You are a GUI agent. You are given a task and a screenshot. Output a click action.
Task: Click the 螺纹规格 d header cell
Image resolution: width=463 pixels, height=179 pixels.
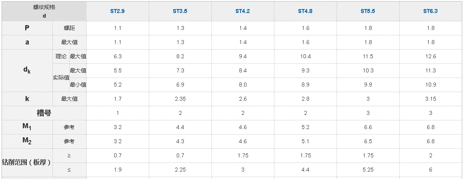tap(44, 11)
